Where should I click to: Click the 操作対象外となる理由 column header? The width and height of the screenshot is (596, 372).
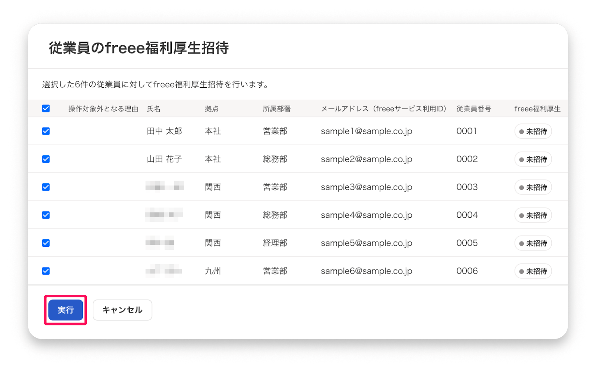click(103, 109)
